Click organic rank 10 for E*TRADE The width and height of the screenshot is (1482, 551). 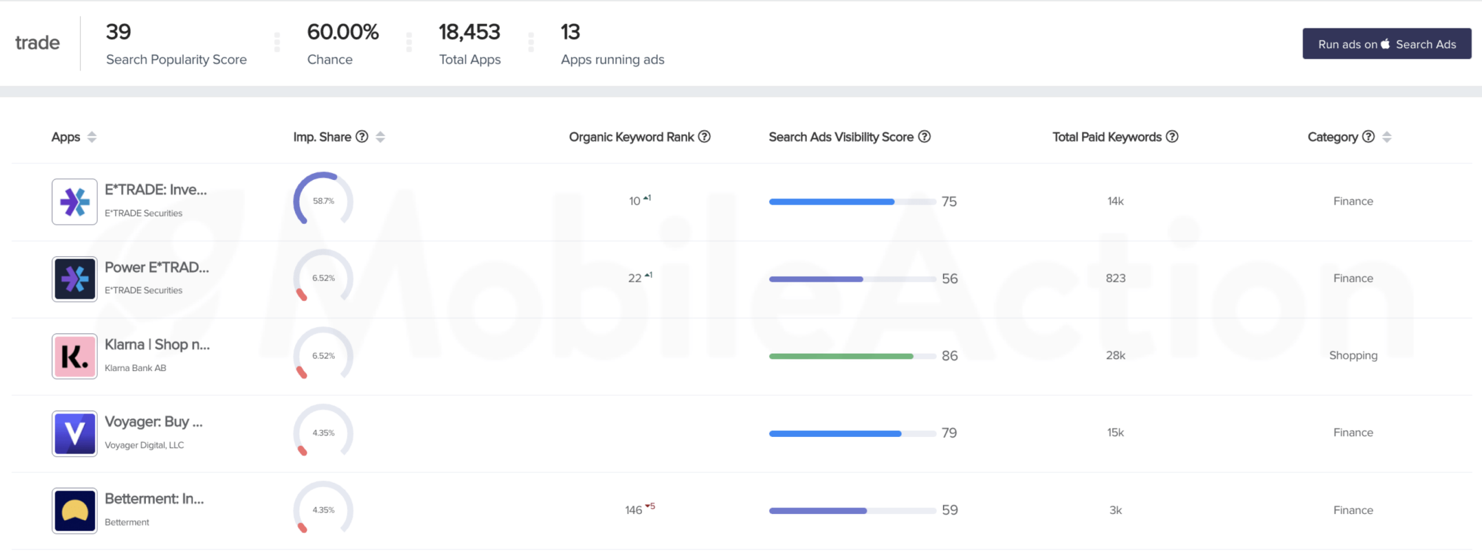pos(634,201)
